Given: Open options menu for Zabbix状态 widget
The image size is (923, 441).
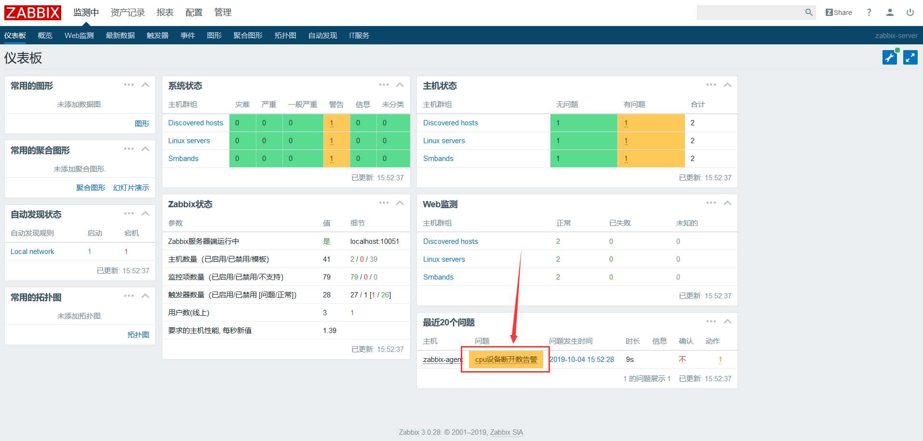Looking at the screenshot, I should [384, 203].
